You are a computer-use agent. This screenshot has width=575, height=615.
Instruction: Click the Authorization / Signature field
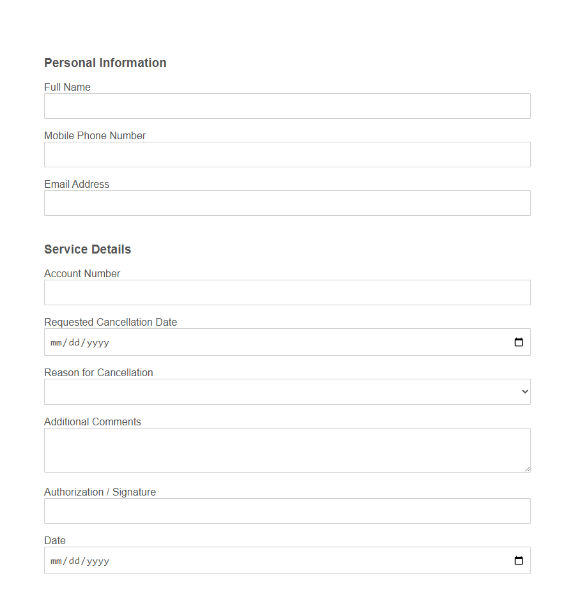click(287, 511)
